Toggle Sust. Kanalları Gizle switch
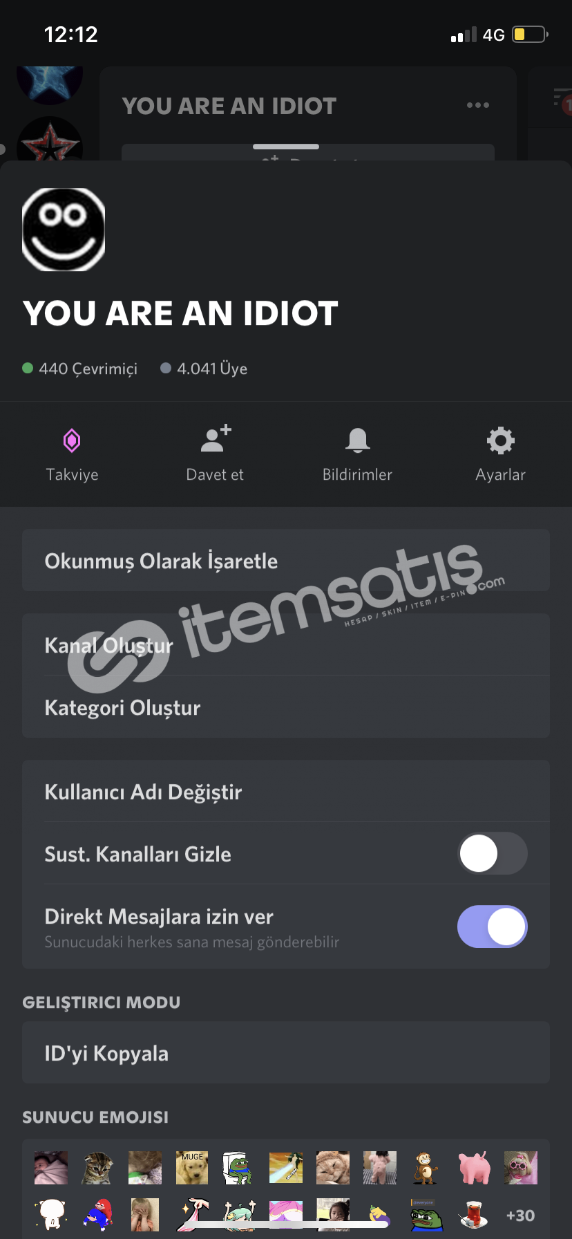Image resolution: width=572 pixels, height=1239 pixels. tap(493, 853)
